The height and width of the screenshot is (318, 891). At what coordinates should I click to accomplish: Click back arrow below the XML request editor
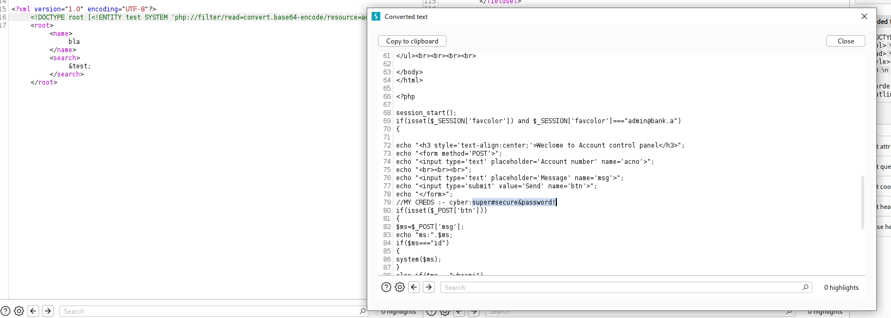(34, 311)
